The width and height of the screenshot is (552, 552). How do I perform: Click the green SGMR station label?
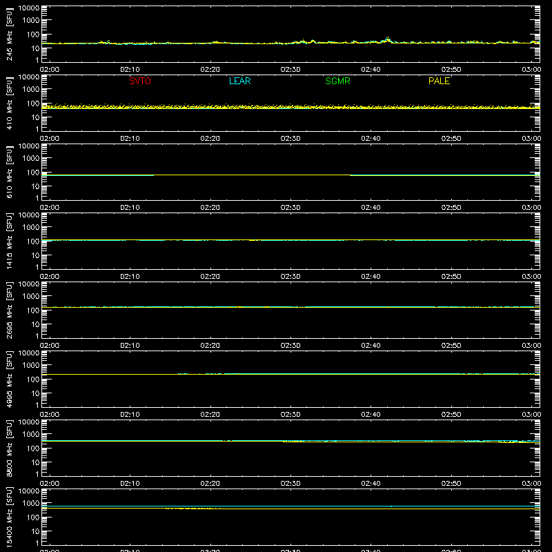pos(337,81)
